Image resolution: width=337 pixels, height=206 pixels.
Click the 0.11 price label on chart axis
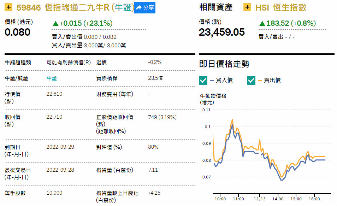tap(206, 110)
